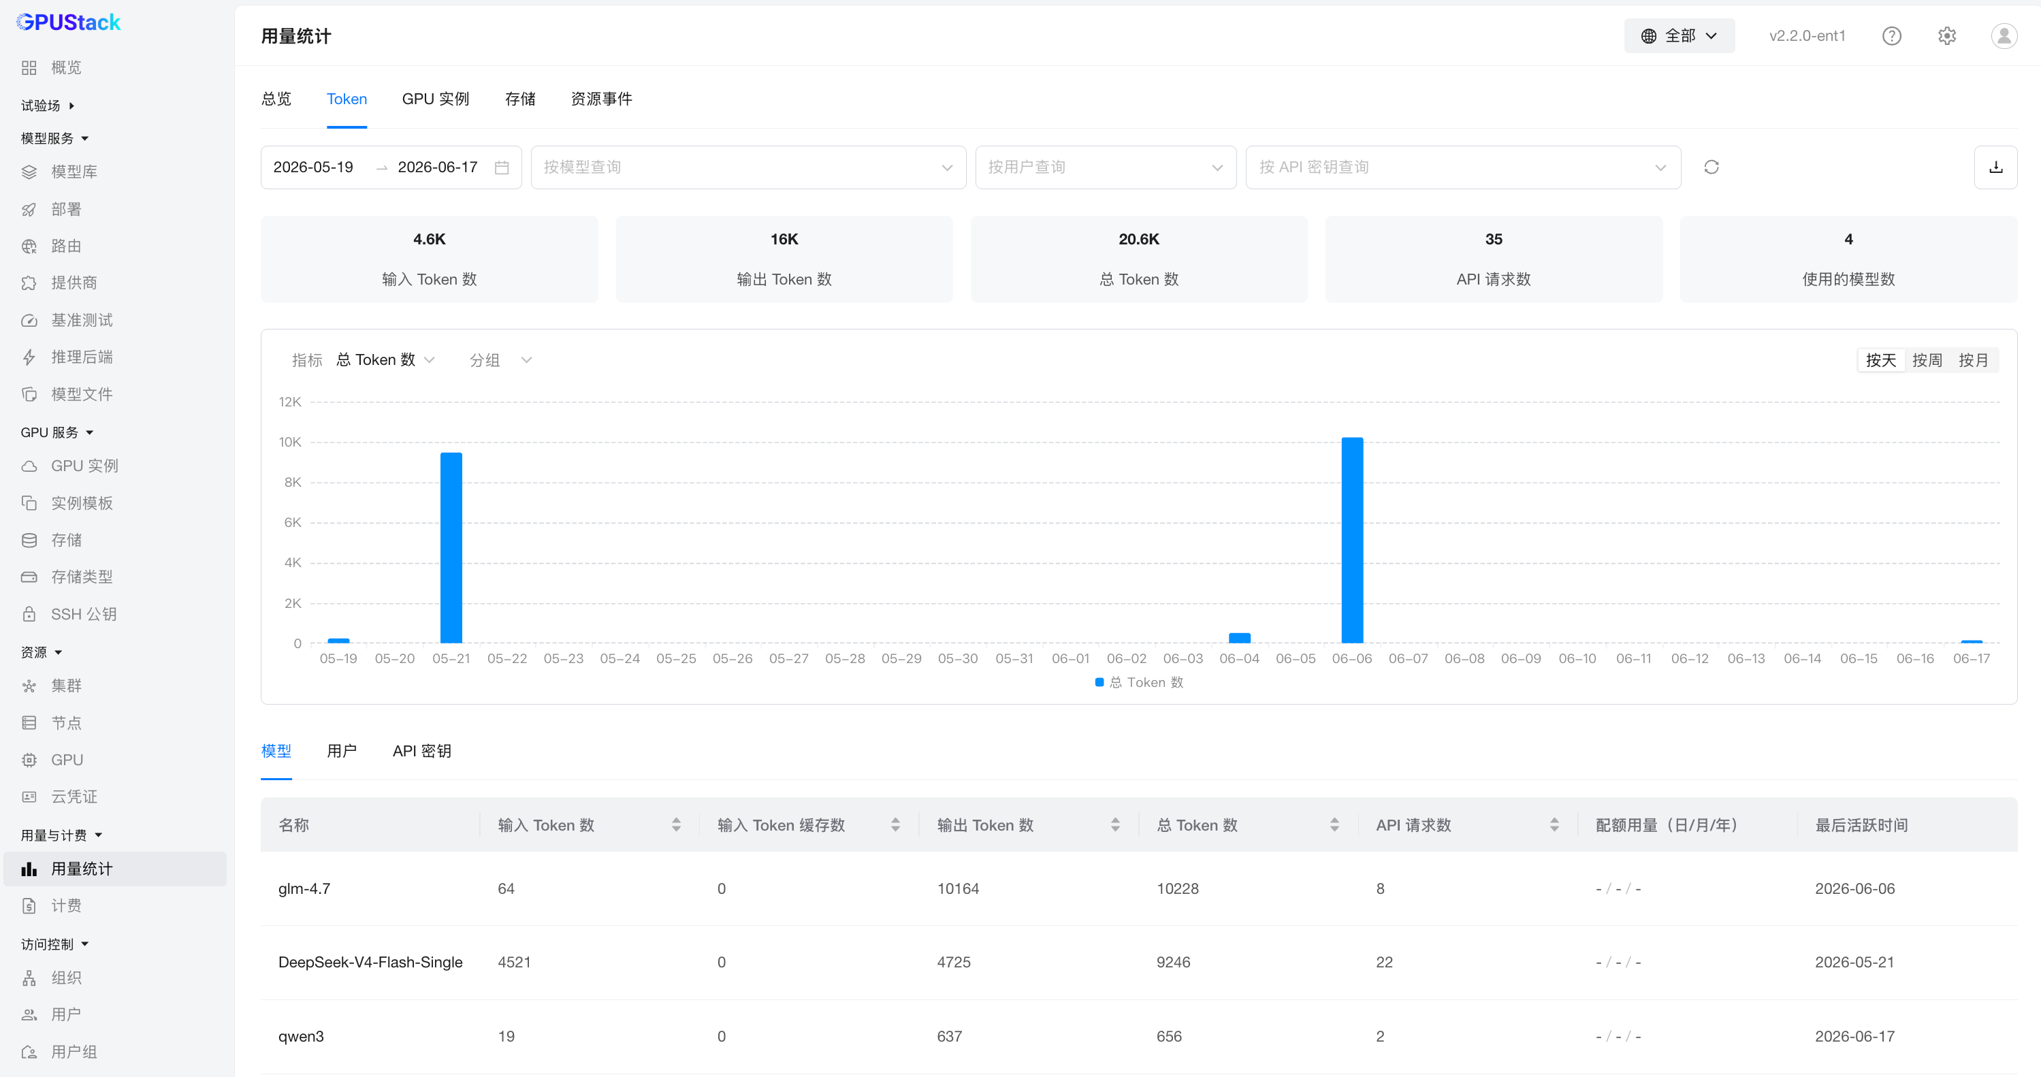Open the date range picker field

tap(391, 167)
